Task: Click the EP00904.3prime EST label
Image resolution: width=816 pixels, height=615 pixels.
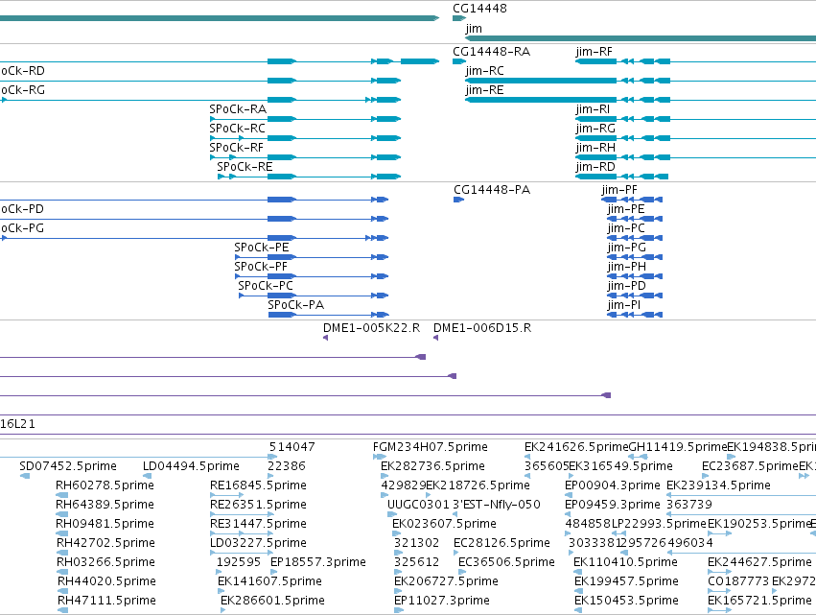Action: pos(613,485)
